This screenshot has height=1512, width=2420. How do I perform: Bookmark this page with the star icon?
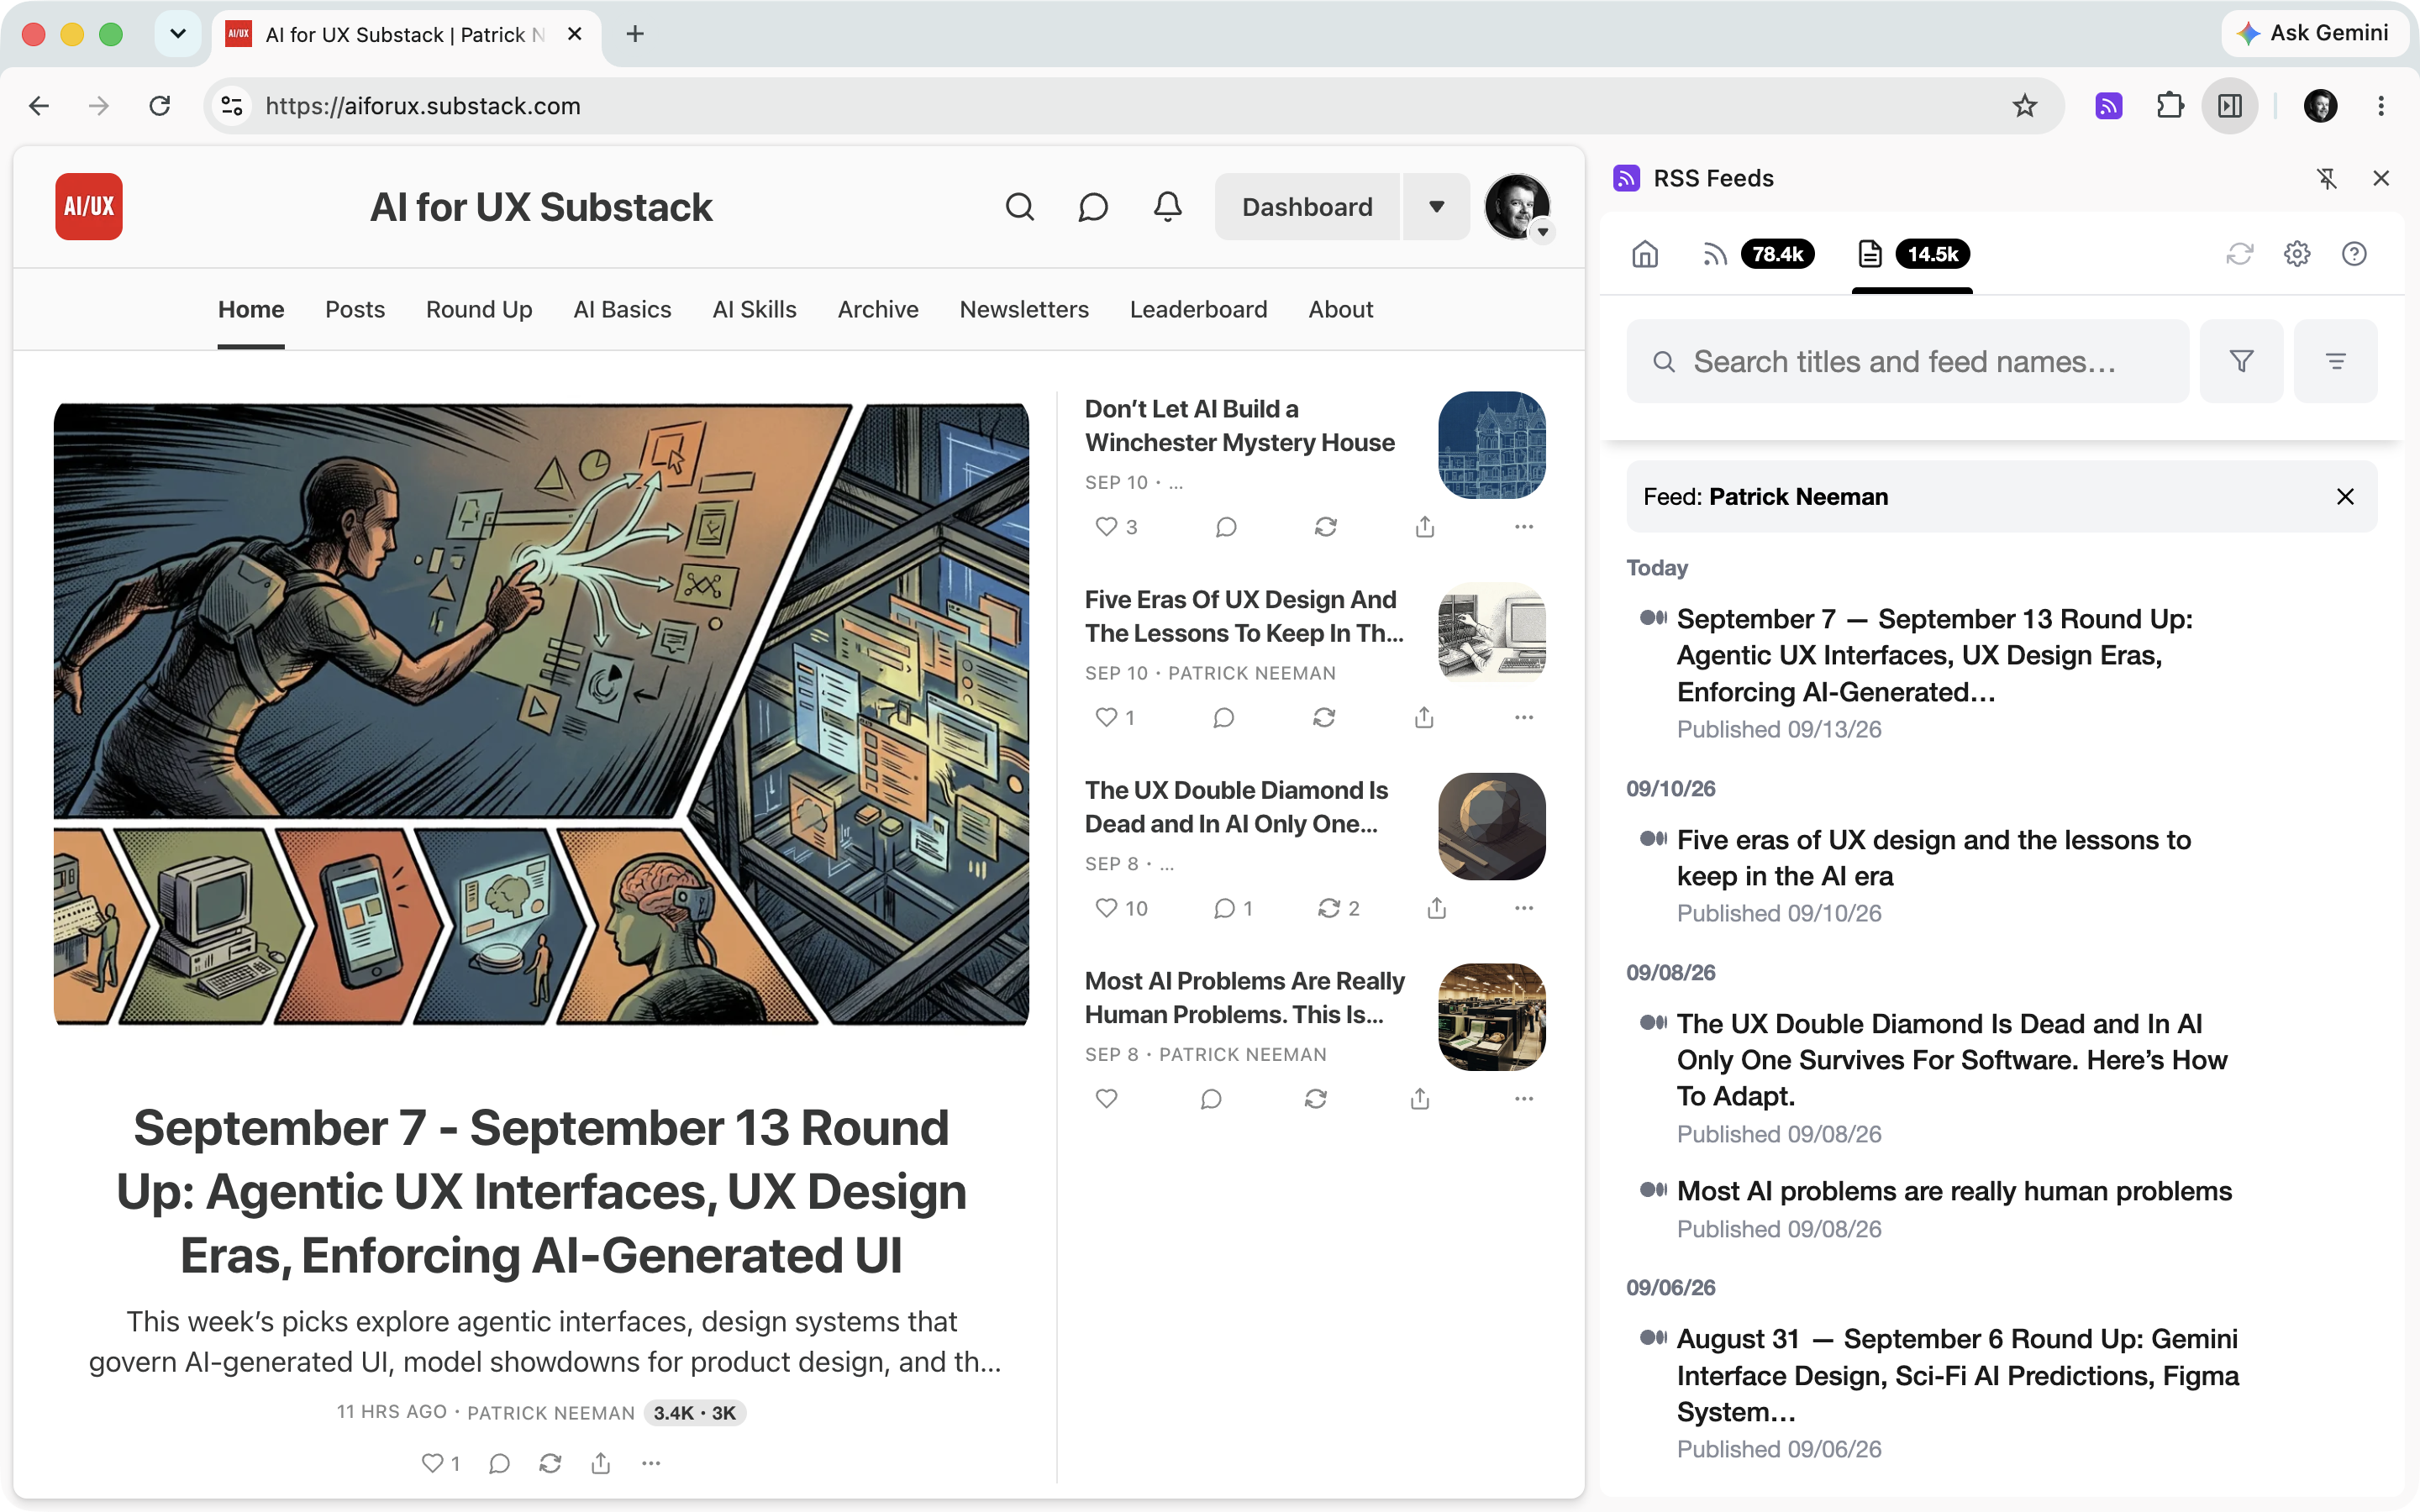[x=2025, y=106]
